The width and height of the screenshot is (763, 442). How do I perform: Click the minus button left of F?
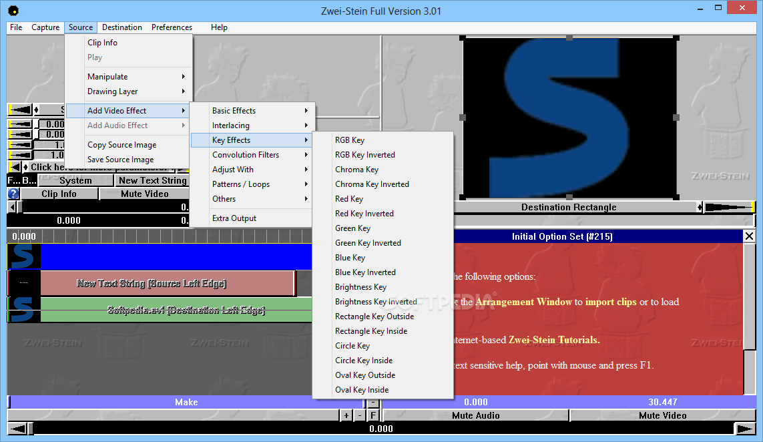(360, 415)
